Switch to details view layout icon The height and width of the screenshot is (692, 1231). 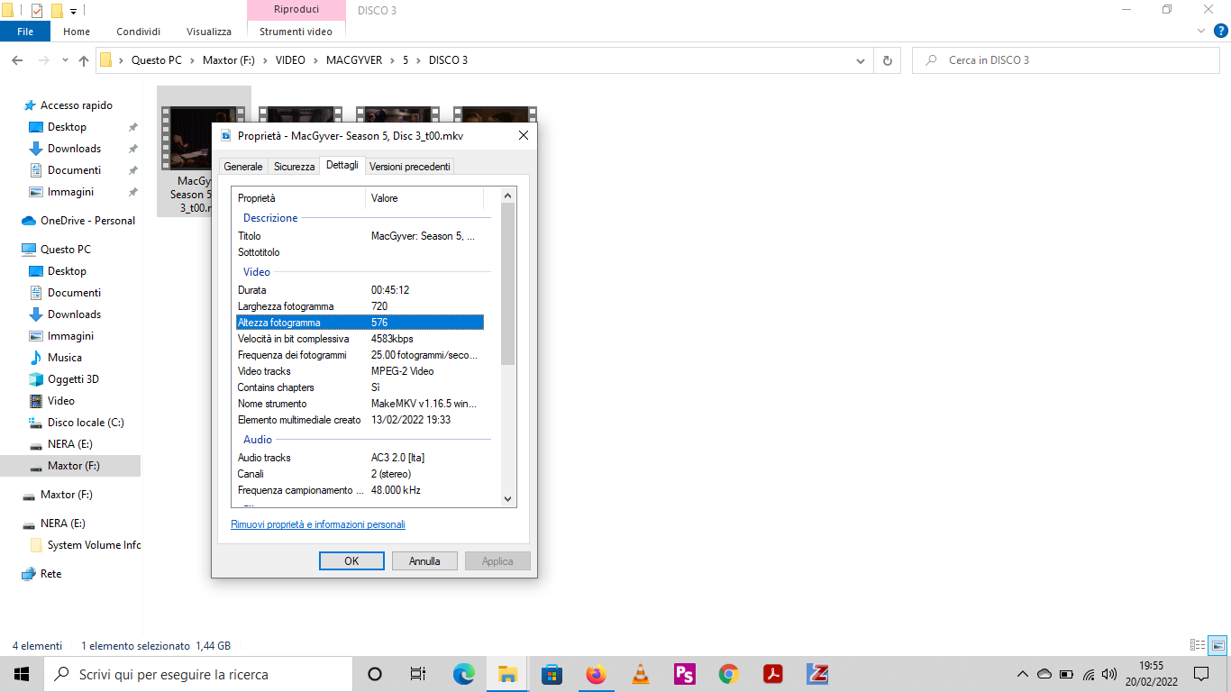pyautogui.click(x=1198, y=645)
